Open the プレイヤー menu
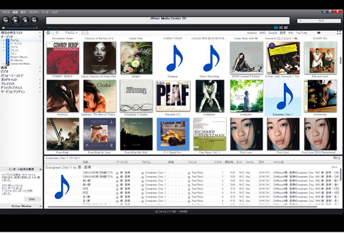The width and height of the screenshot is (344, 233). [33, 11]
